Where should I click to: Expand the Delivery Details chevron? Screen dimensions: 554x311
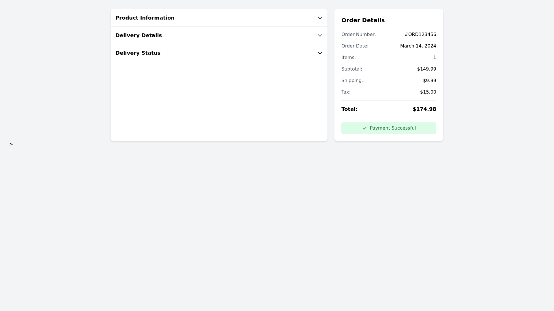320,35
